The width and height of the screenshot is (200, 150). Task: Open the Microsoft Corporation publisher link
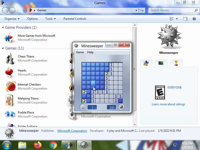72,131
